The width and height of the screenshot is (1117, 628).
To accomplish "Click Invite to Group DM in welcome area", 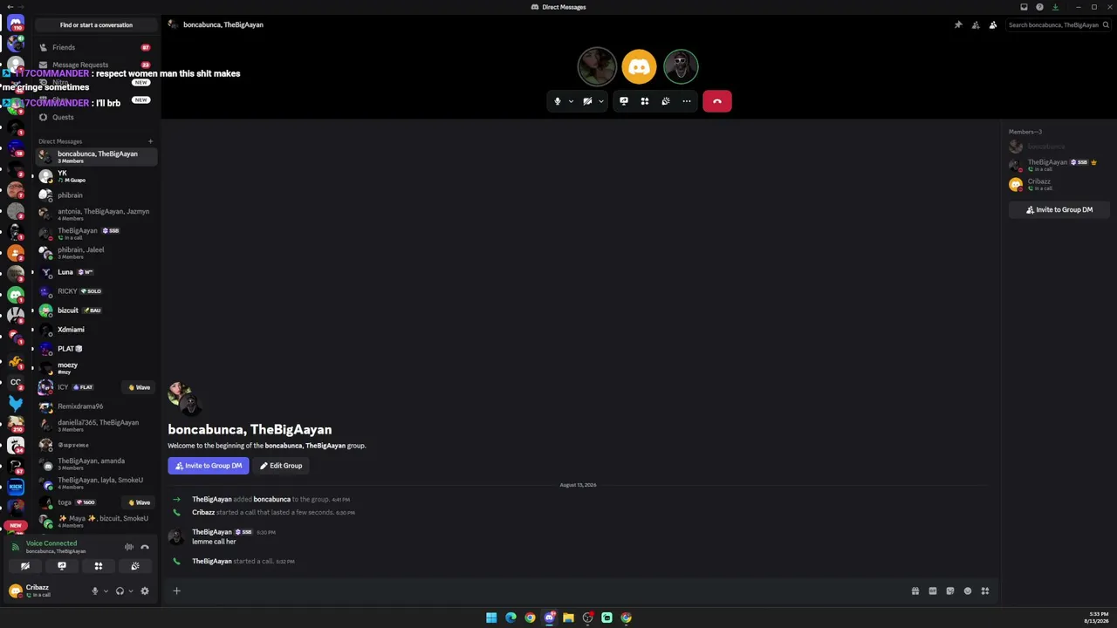I will [x=209, y=466].
